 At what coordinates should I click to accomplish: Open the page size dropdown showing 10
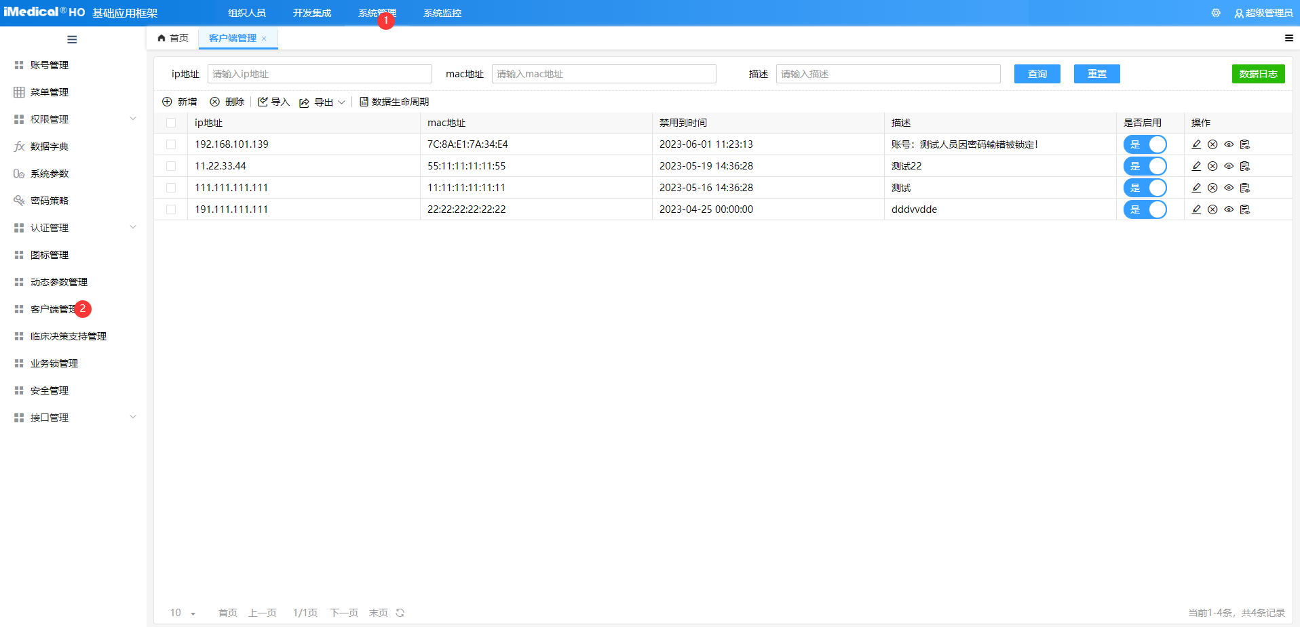[x=183, y=613]
